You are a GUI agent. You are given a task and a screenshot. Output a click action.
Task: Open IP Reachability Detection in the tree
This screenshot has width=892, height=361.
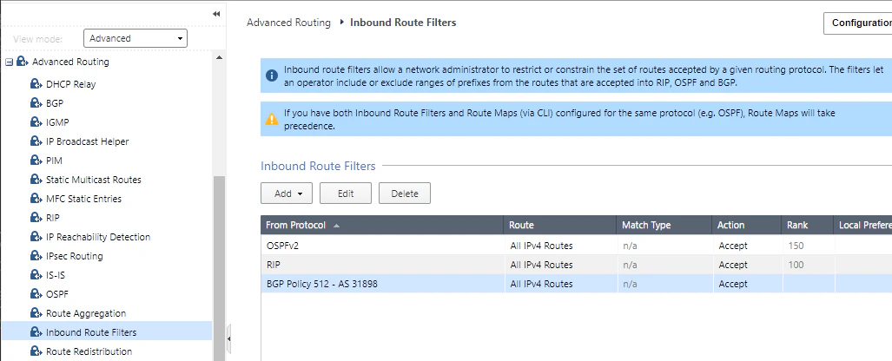point(98,237)
